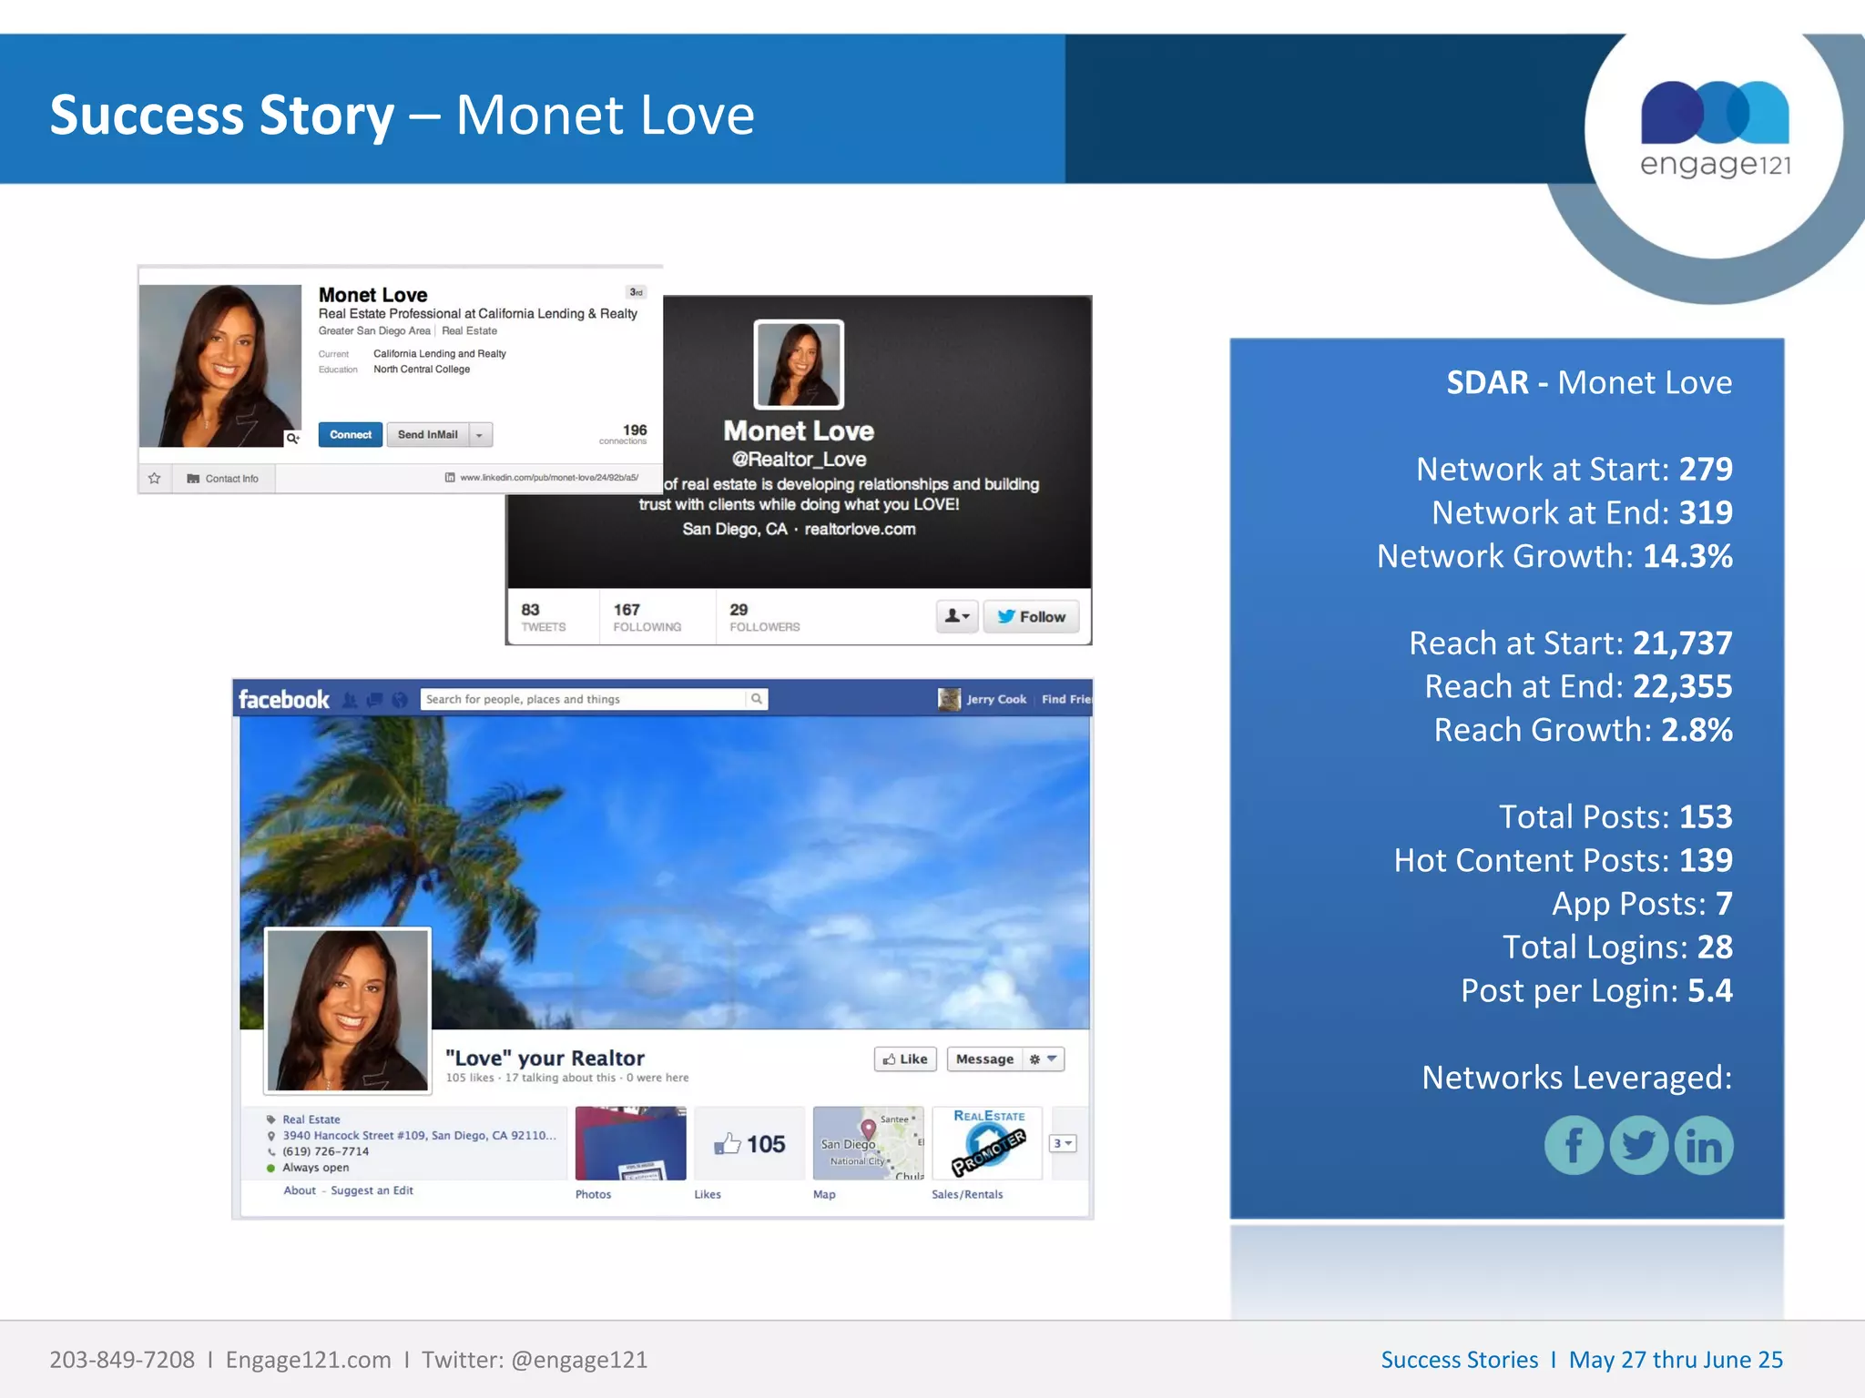1865x1398 pixels.
Task: Click the Twitter: @engage121 footer text
Action: point(535,1360)
